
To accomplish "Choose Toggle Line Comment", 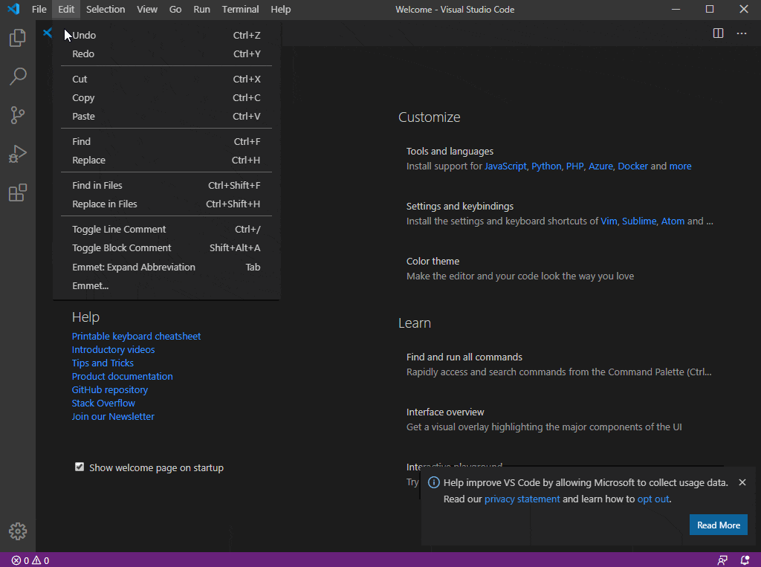I will 166,229.
